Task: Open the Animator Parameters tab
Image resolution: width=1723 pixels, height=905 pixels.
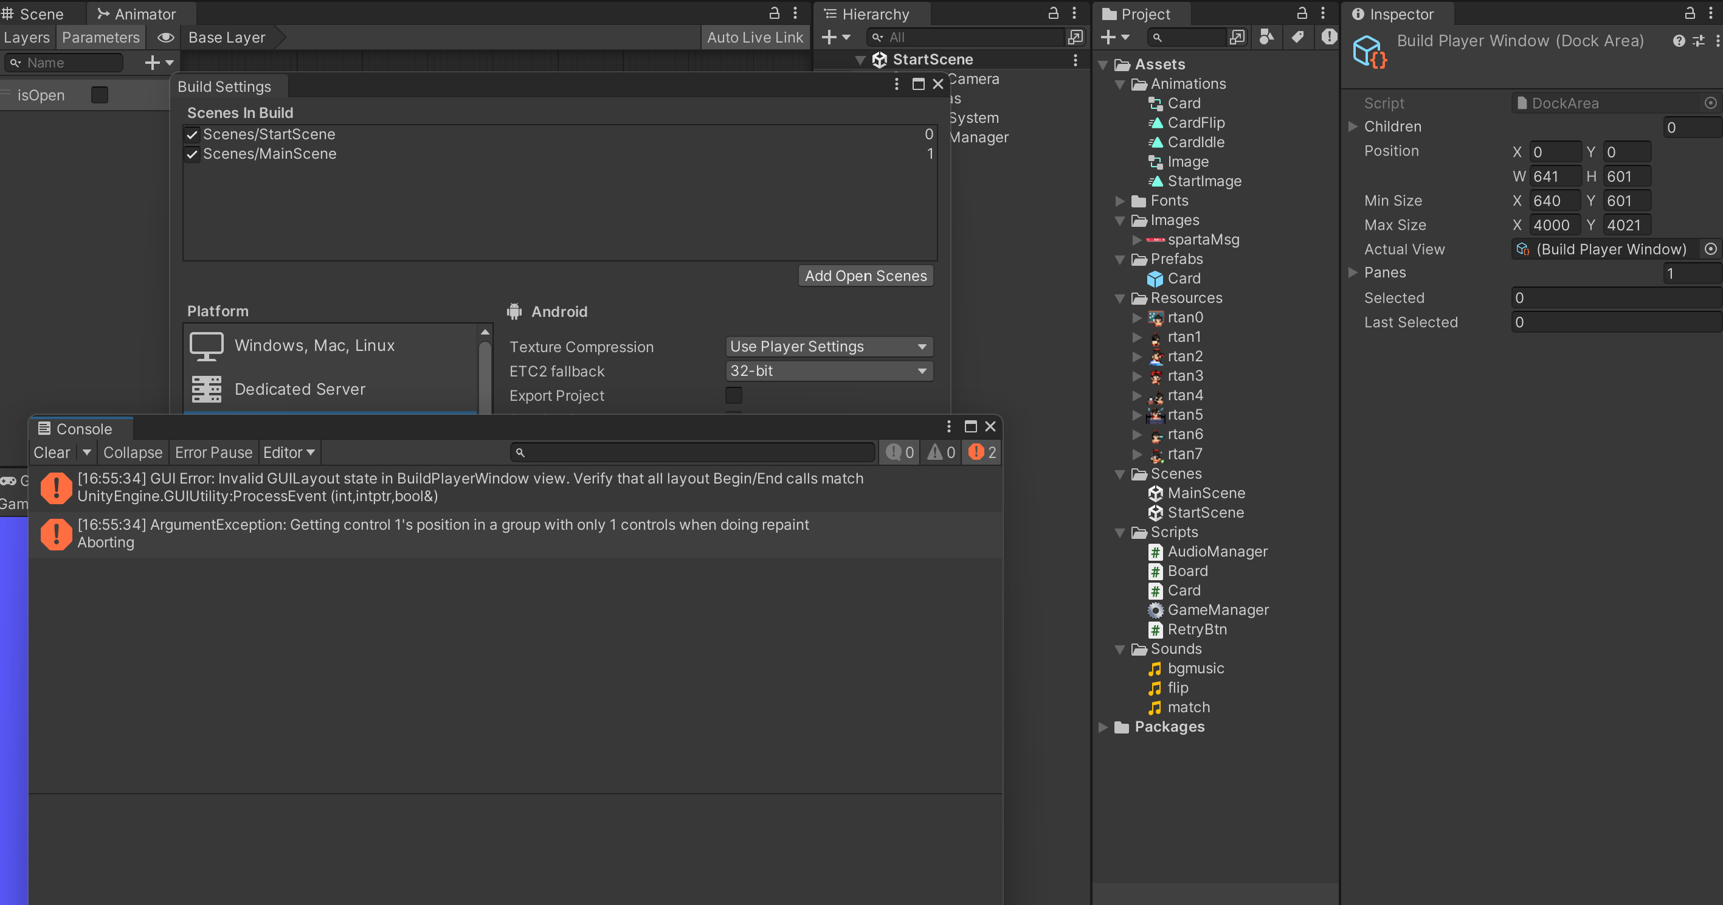Action: coord(101,38)
